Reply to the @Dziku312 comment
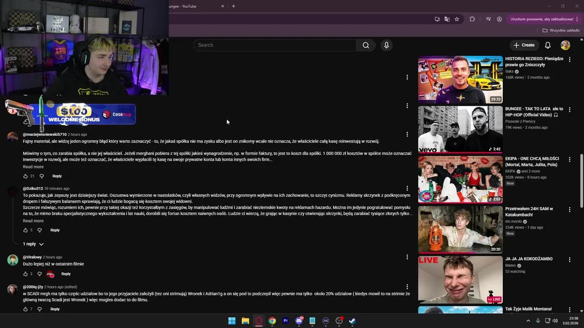584x328 pixels. [55, 230]
